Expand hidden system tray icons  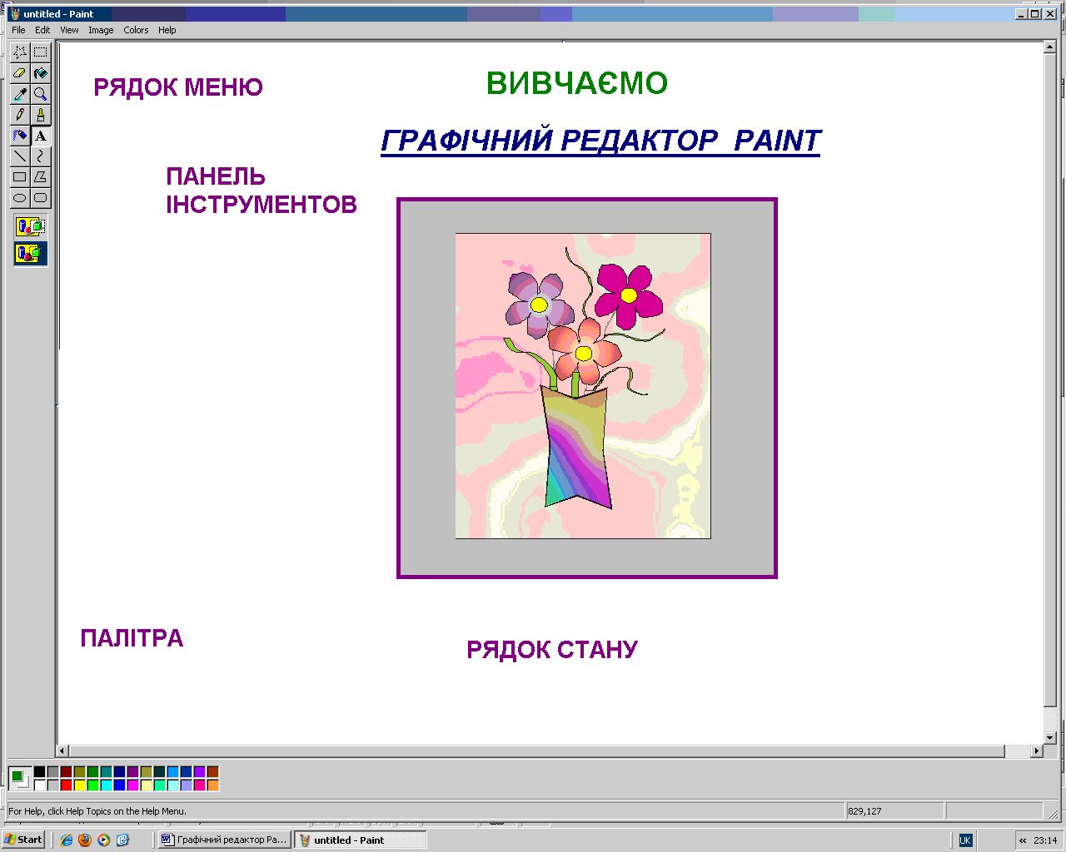1023,840
